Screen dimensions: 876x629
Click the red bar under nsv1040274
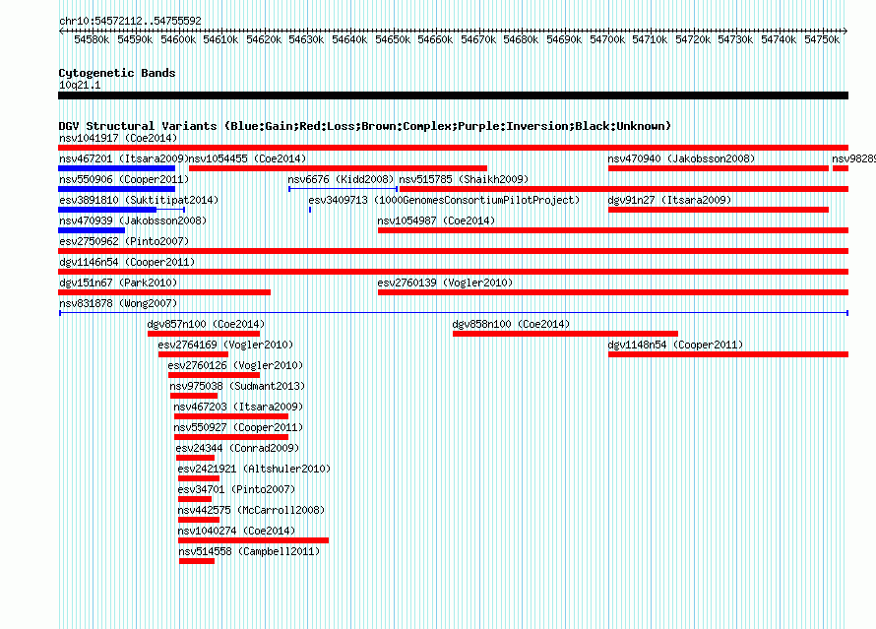pyautogui.click(x=253, y=540)
